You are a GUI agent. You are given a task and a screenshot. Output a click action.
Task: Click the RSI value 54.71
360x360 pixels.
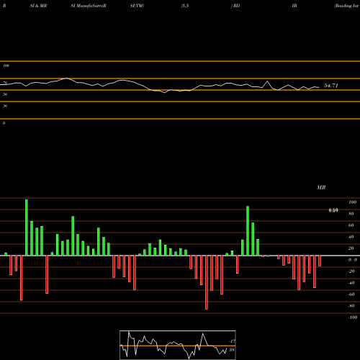331,86
